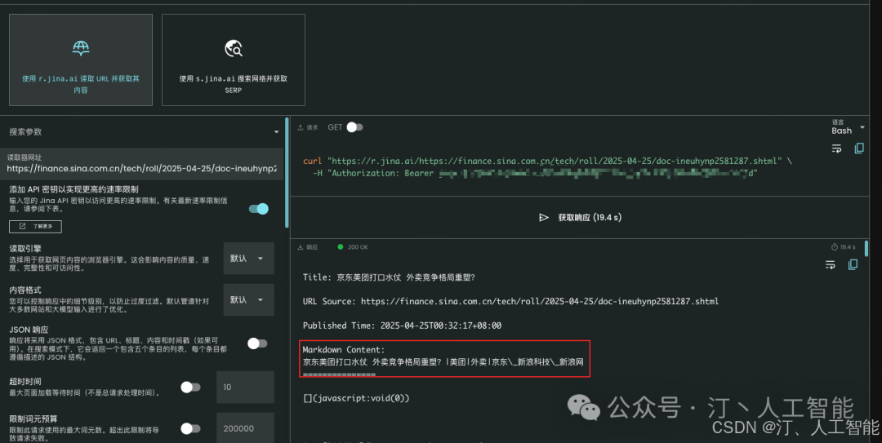Click the curl URL line in request code

point(547,161)
